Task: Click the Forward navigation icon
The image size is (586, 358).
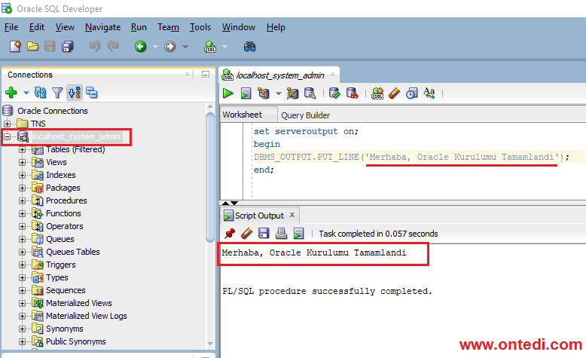Action: 170,47
